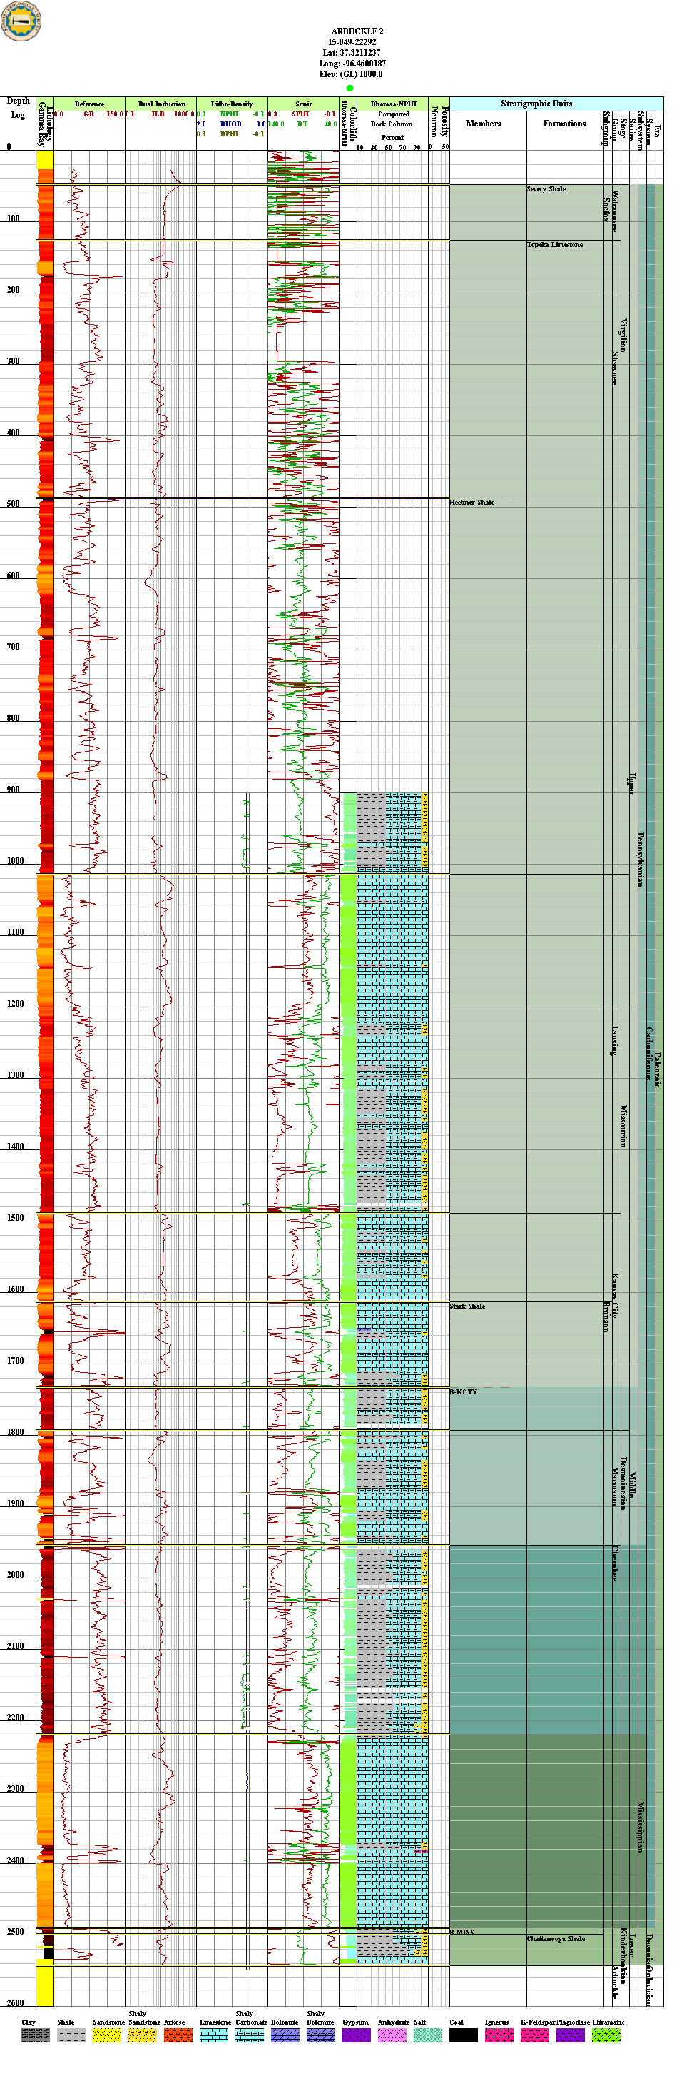This screenshot has height=2096, width=699.
Task: Click the red GR curve label
Action: tap(88, 114)
